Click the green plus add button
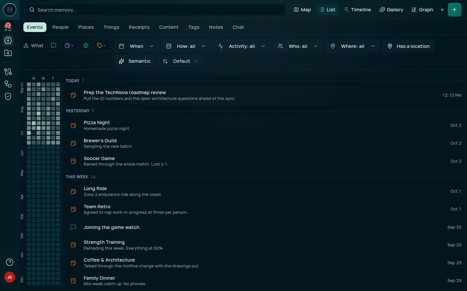The image size is (467, 291). tap(454, 10)
